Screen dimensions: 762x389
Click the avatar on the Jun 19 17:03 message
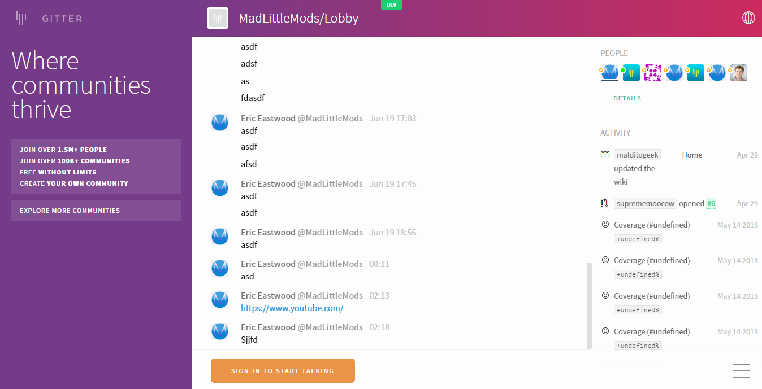coord(220,123)
